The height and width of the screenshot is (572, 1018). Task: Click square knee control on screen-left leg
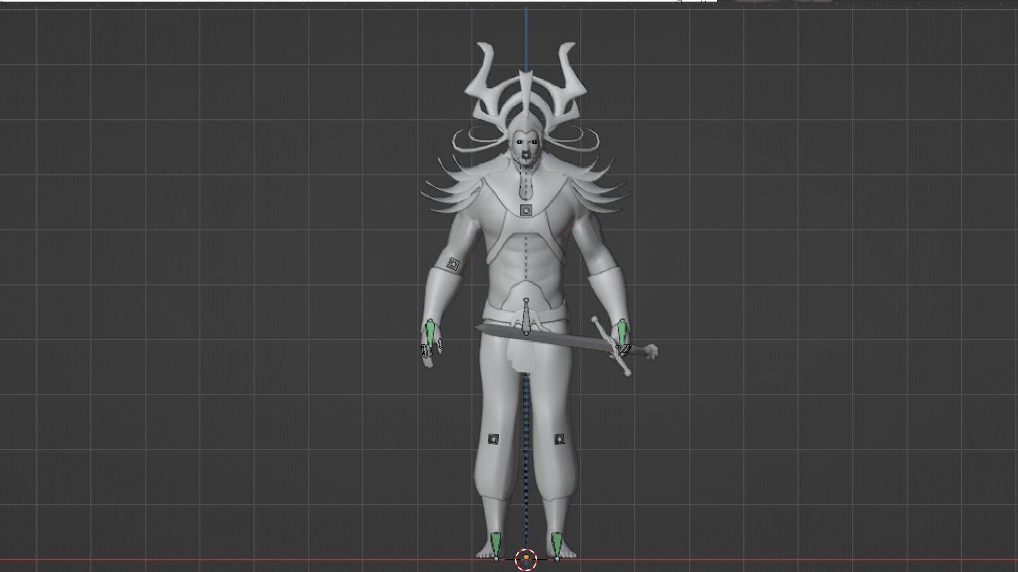click(x=494, y=439)
